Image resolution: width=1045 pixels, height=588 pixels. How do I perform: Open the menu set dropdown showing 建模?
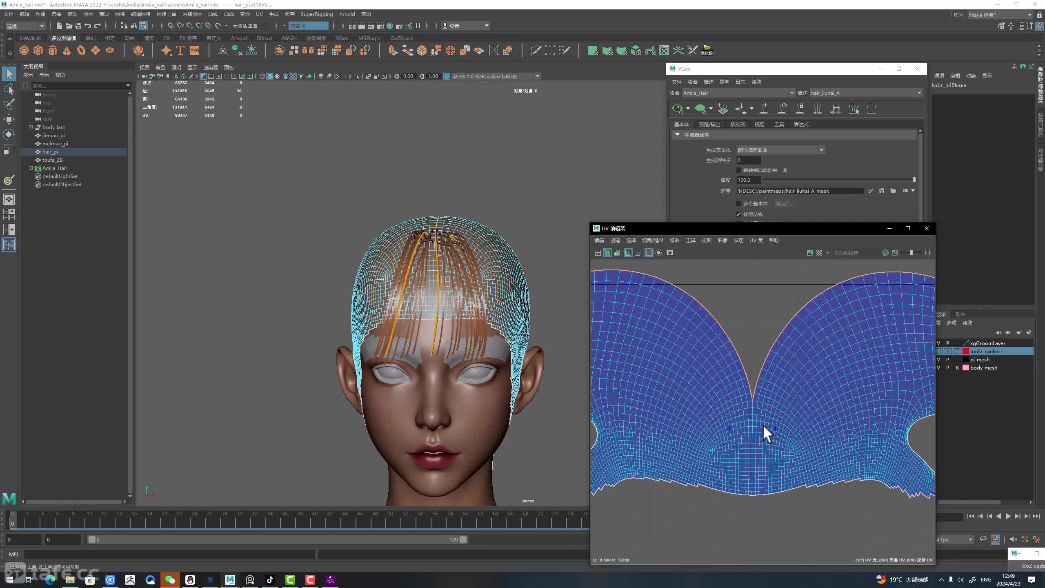(x=25, y=26)
